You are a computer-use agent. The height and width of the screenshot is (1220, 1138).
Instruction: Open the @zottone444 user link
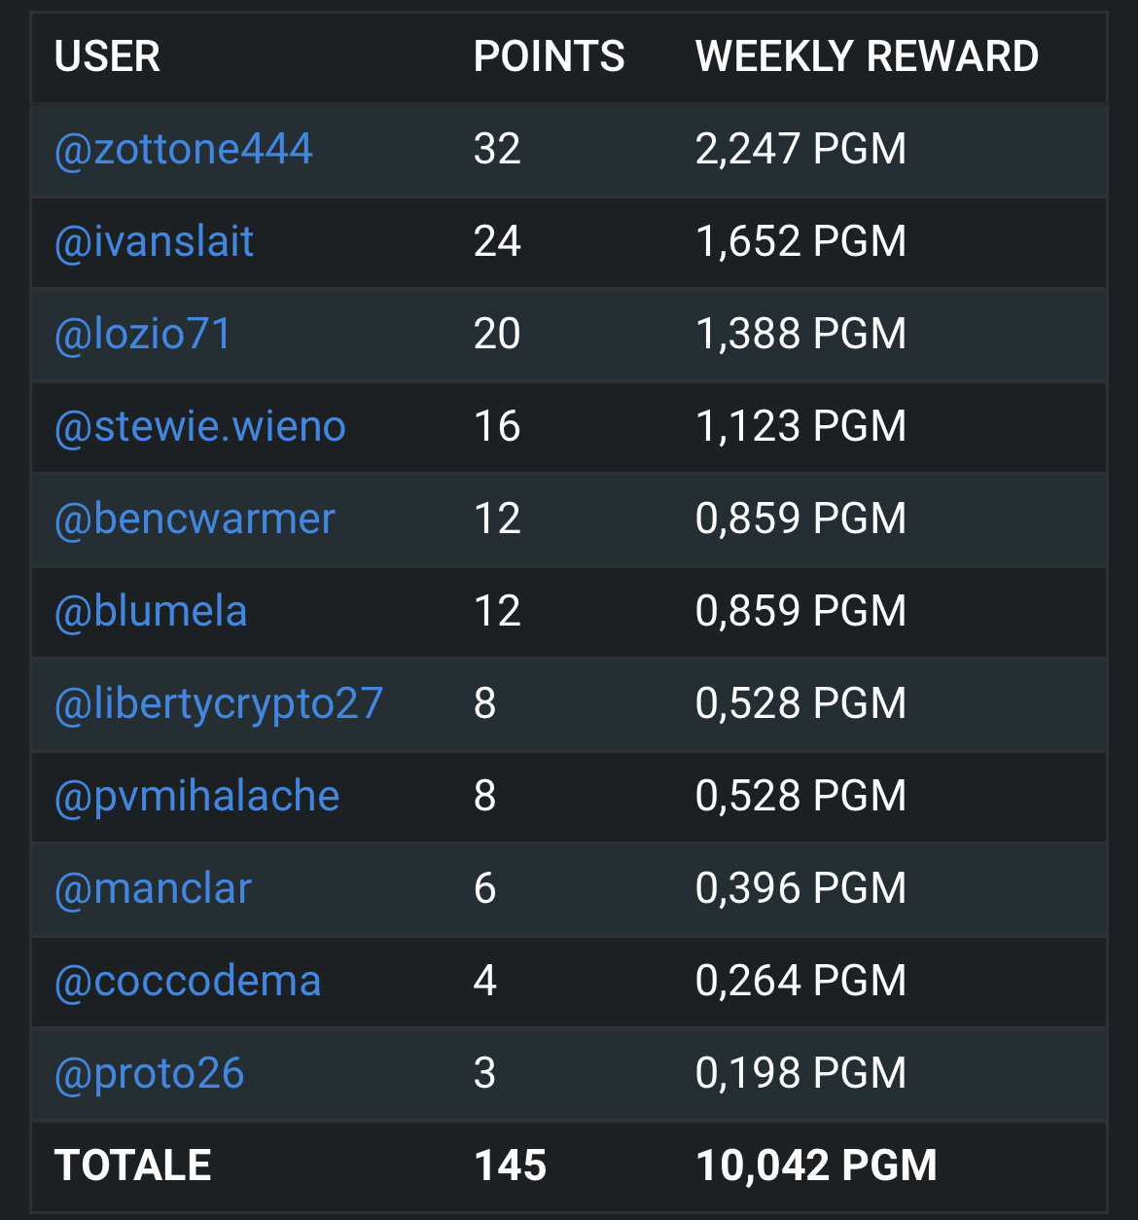click(x=184, y=149)
